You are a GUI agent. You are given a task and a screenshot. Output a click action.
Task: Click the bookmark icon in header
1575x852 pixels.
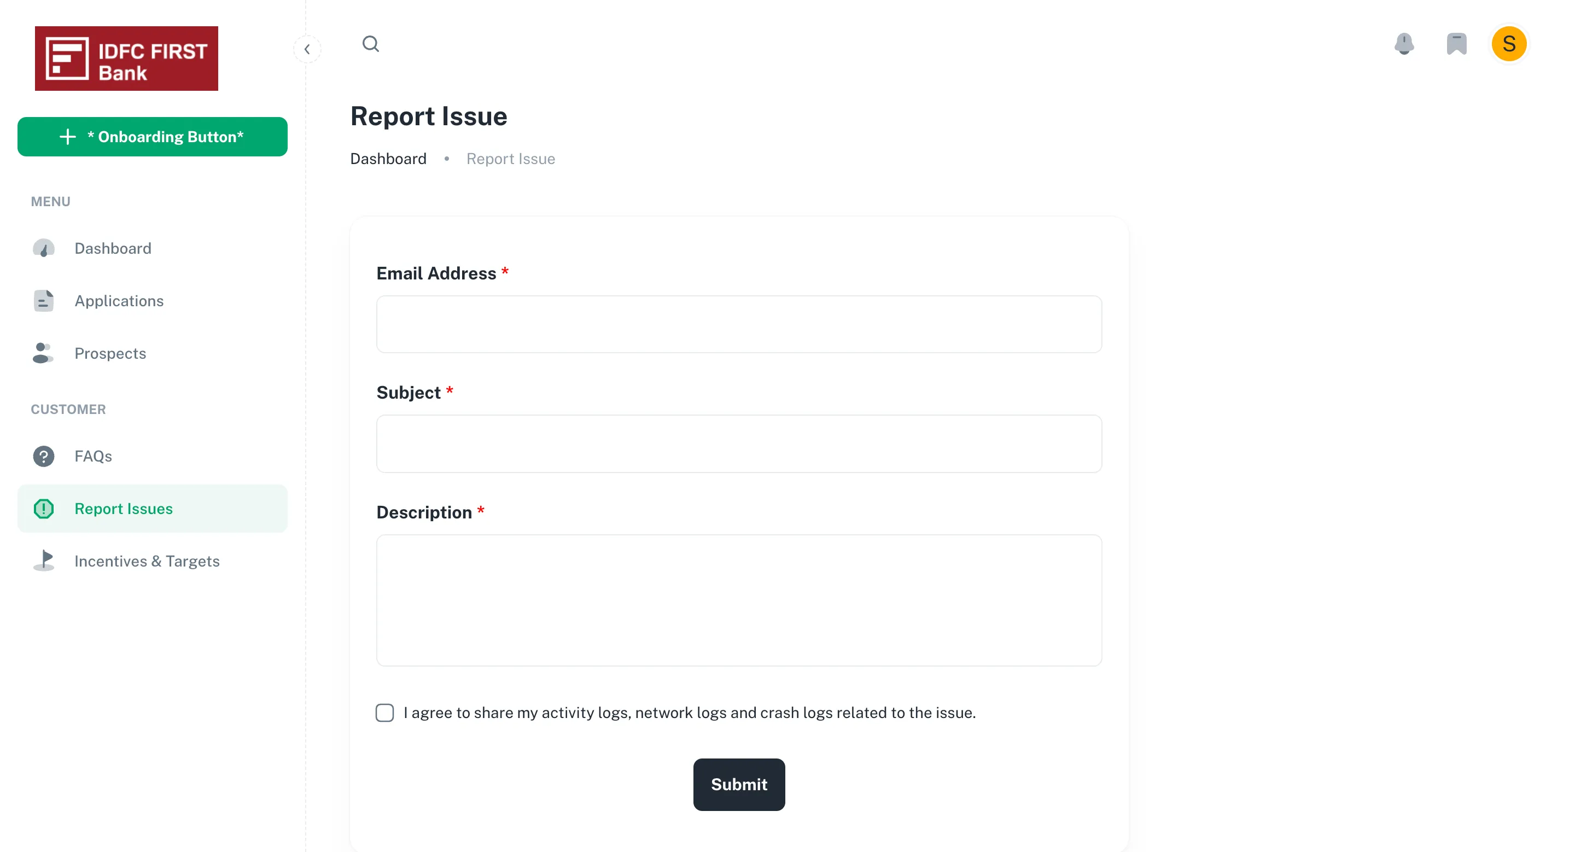pyautogui.click(x=1456, y=44)
